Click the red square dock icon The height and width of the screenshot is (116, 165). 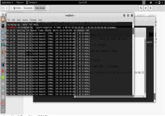(3, 104)
